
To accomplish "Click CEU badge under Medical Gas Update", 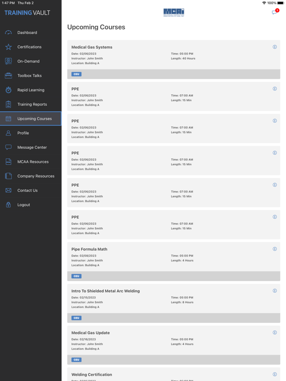I will [x=76, y=360].
